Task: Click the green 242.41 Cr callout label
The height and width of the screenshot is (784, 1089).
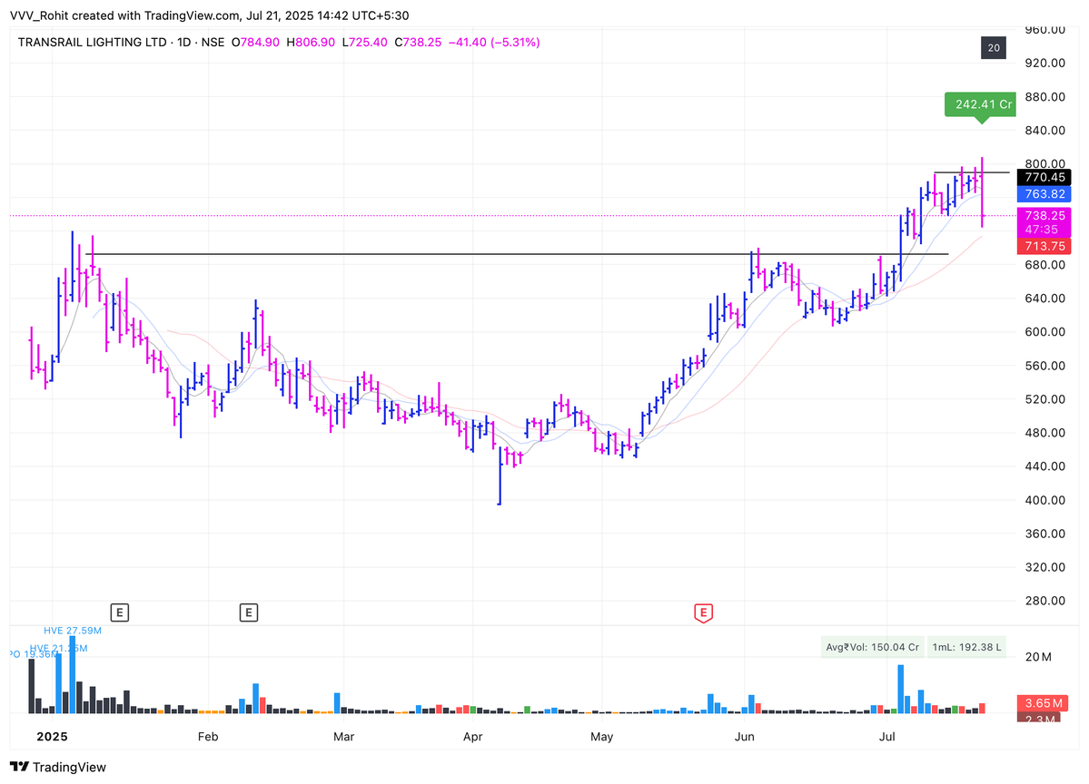Action: click(x=980, y=104)
